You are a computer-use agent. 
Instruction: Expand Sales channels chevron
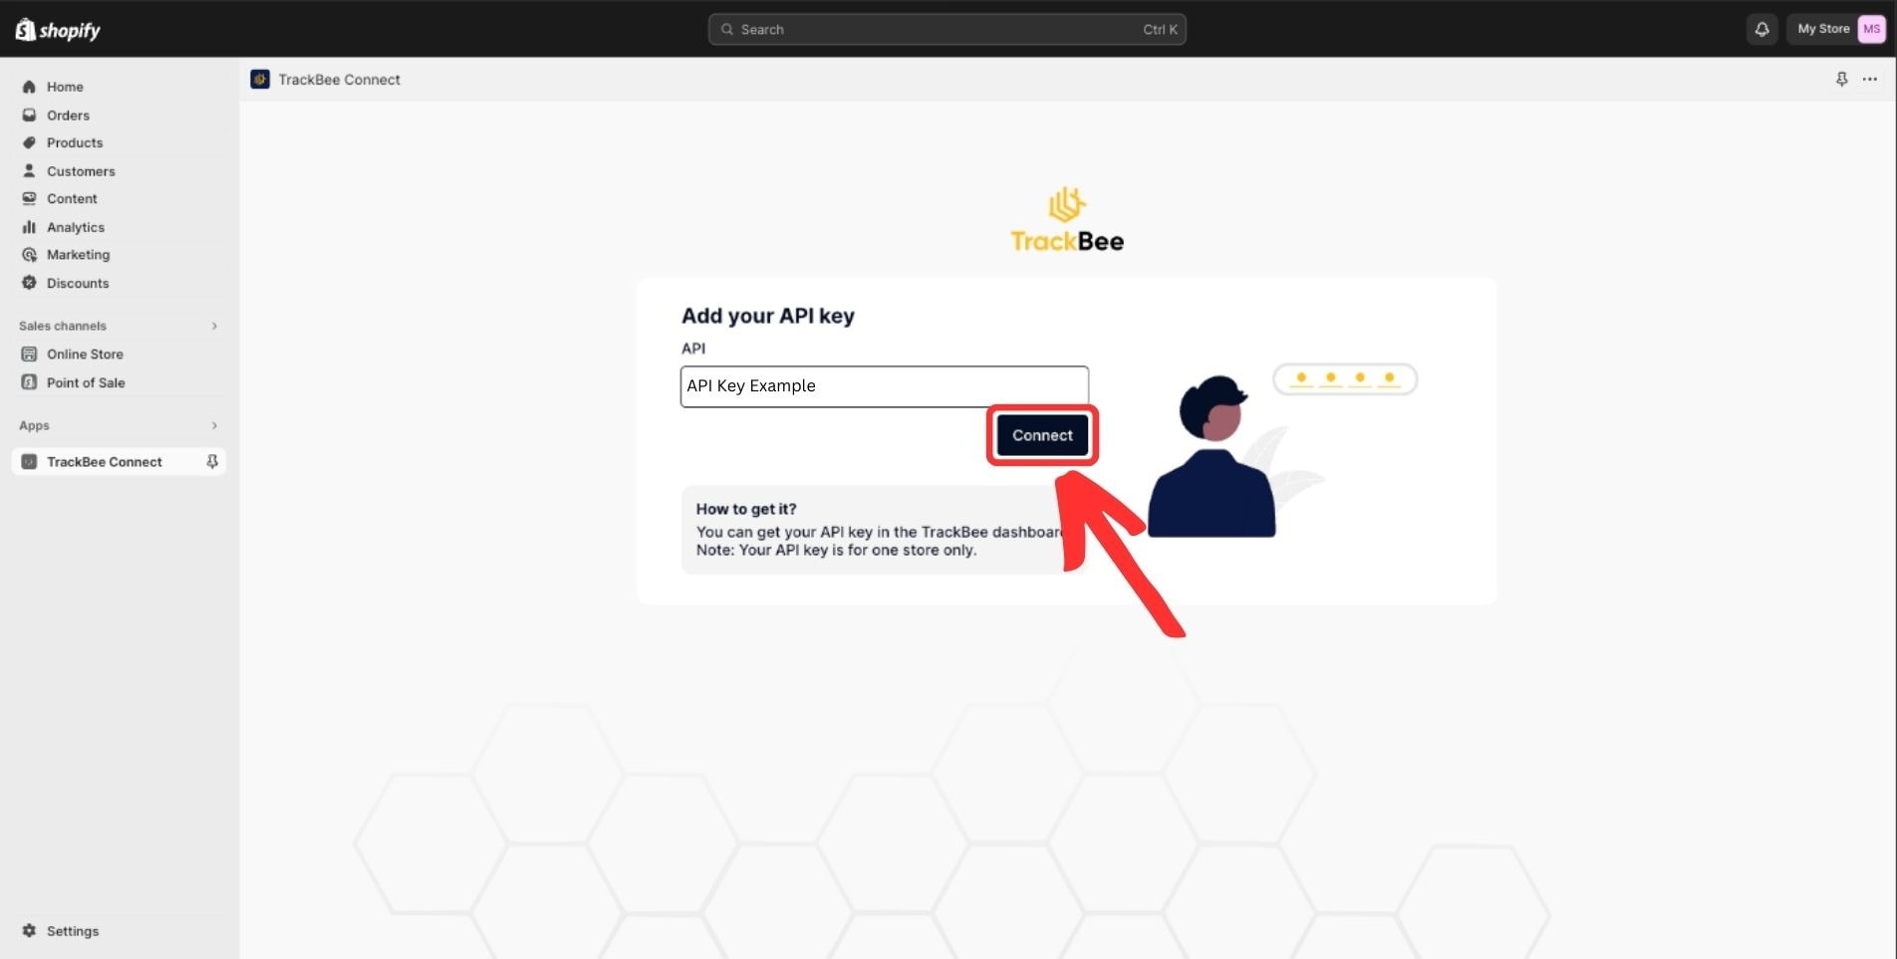coord(214,326)
